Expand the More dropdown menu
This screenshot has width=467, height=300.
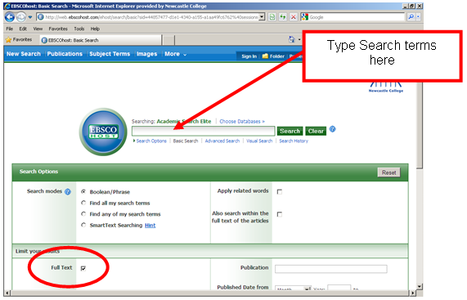click(175, 54)
